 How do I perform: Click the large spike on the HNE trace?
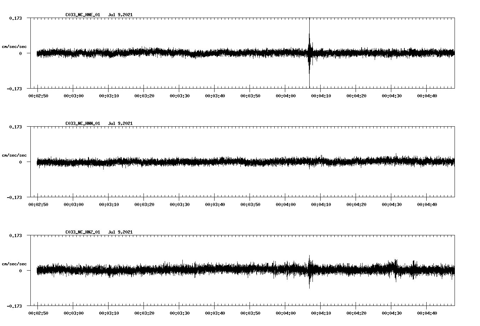click(310, 53)
